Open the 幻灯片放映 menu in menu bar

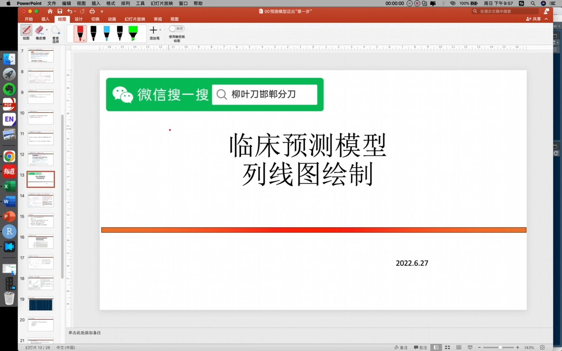162,3
